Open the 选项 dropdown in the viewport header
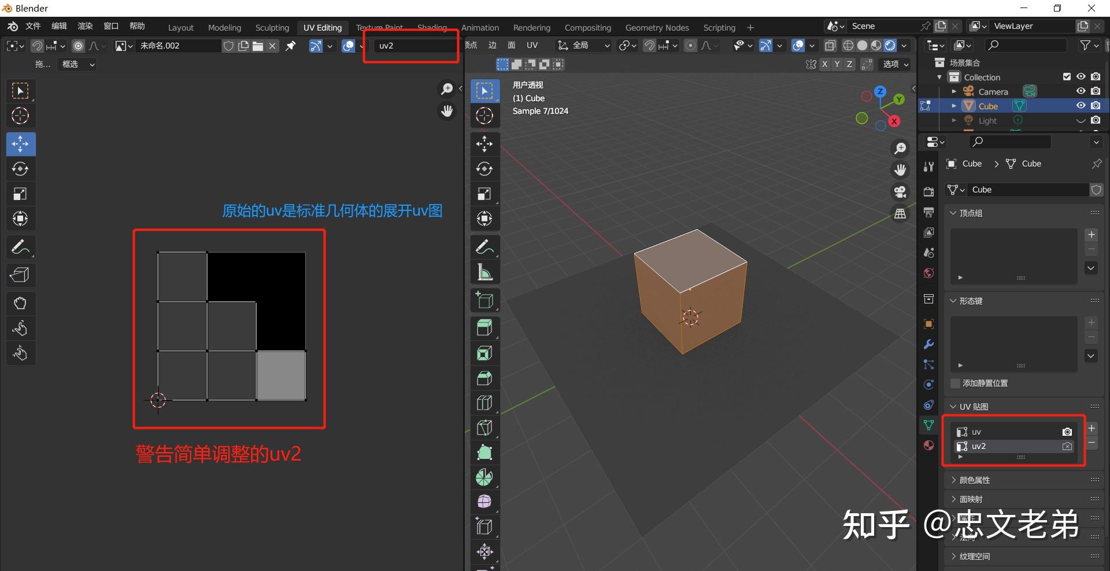The image size is (1110, 571). [x=893, y=64]
